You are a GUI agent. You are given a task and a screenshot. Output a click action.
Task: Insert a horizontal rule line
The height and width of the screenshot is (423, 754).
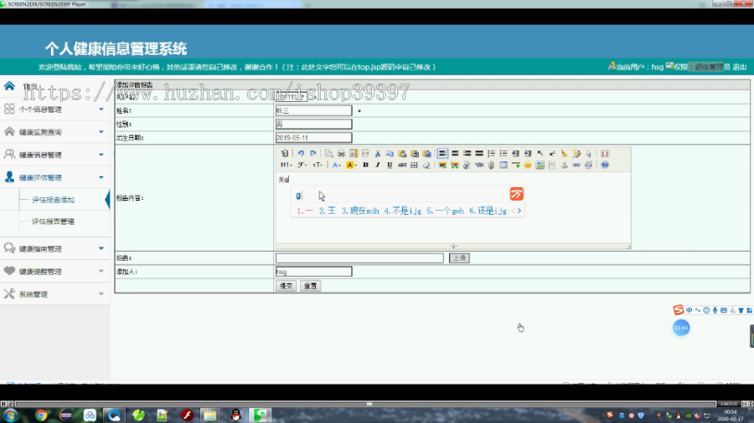tap(515, 165)
